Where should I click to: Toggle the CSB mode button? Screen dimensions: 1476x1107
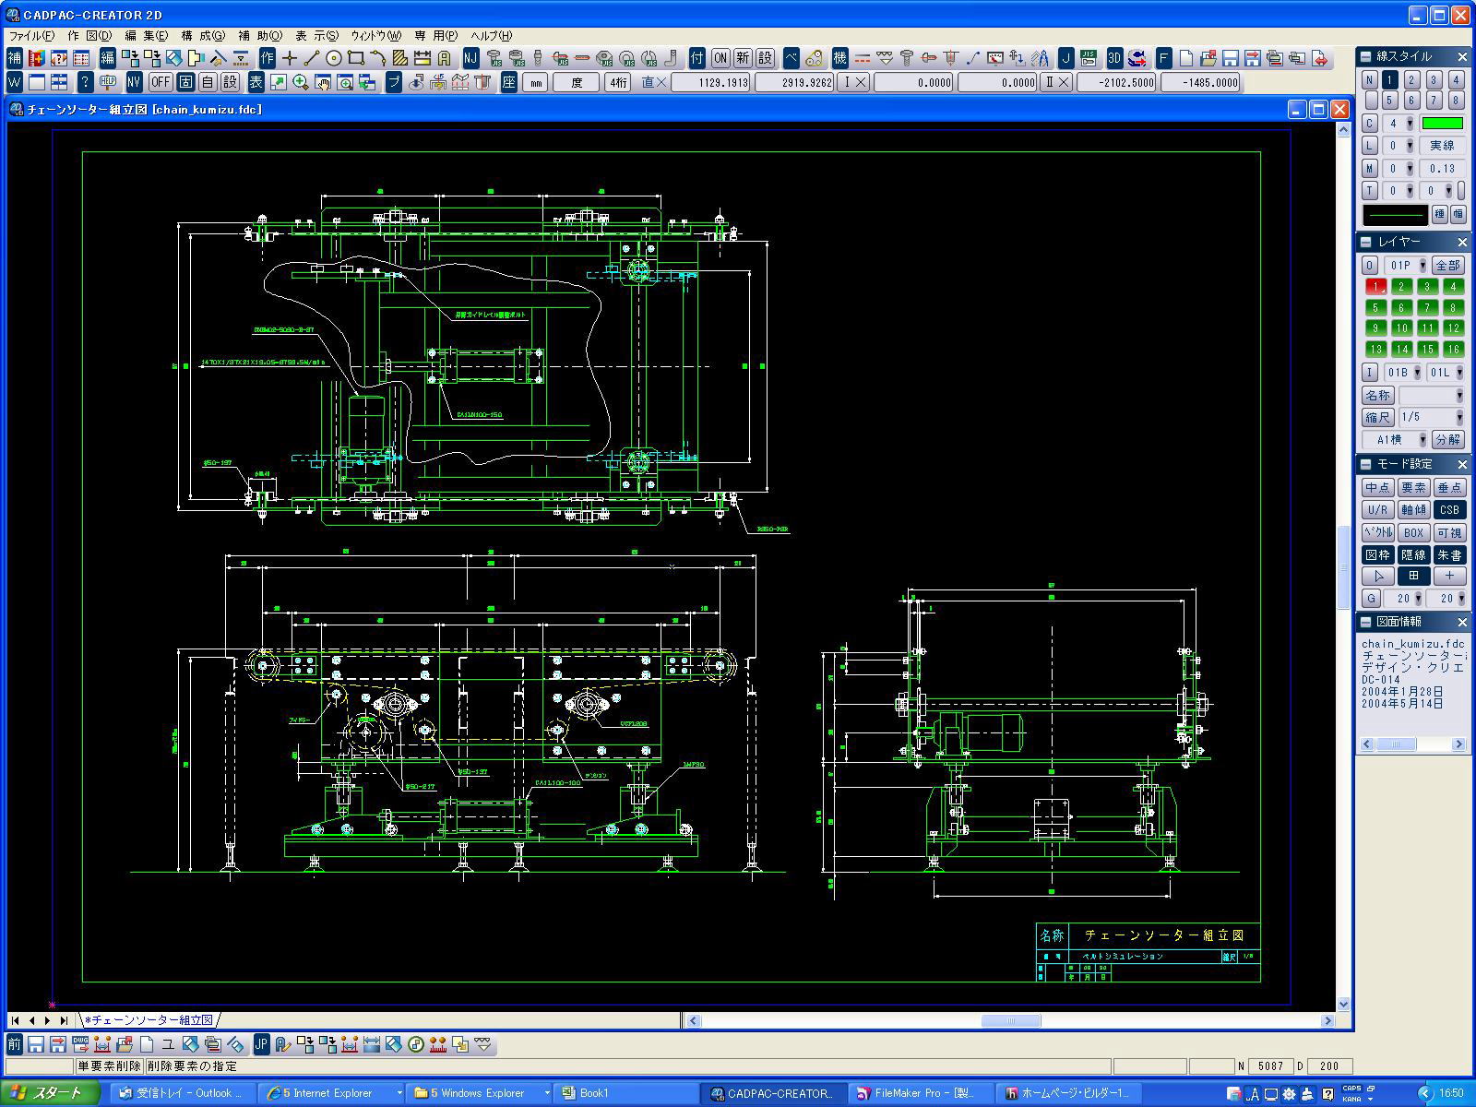pyautogui.click(x=1449, y=510)
